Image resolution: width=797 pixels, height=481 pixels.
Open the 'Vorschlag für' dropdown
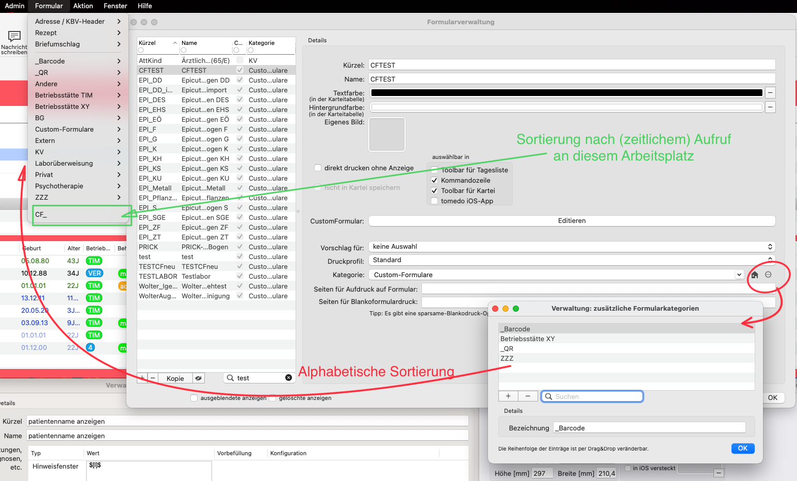(x=572, y=247)
